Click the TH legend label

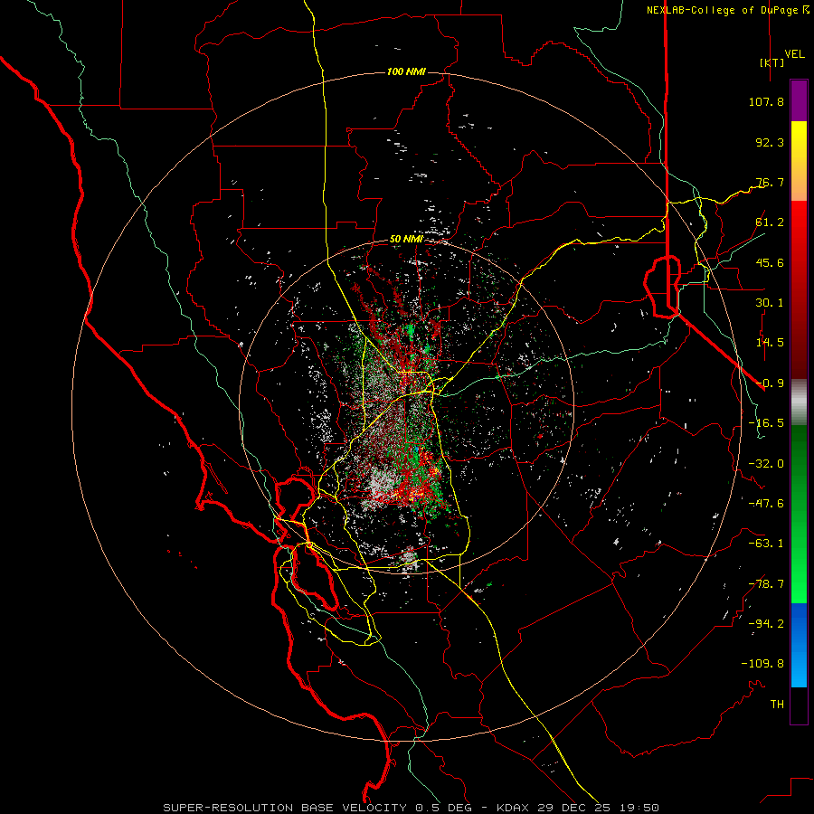(777, 705)
